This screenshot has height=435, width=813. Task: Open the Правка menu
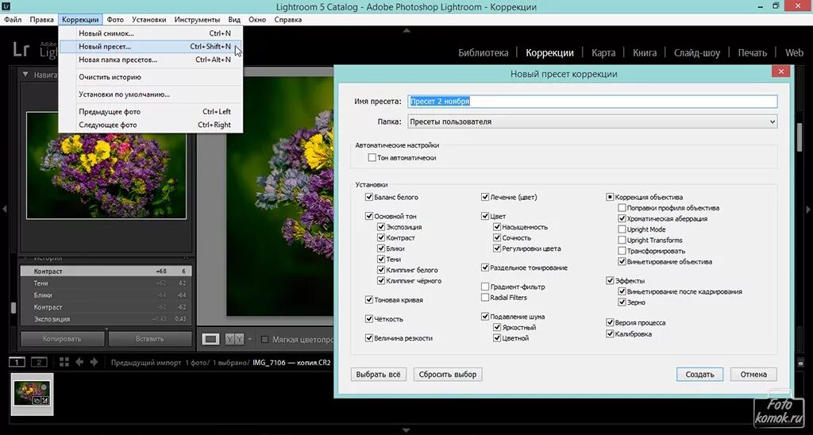click(42, 20)
